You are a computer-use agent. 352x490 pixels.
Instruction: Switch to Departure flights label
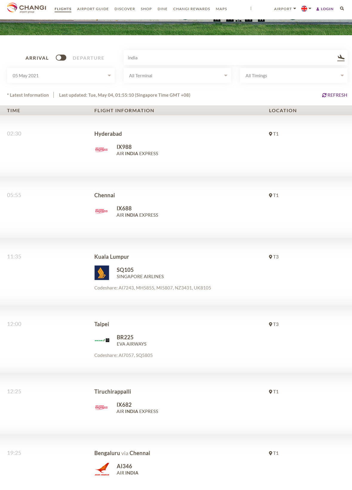click(x=88, y=58)
